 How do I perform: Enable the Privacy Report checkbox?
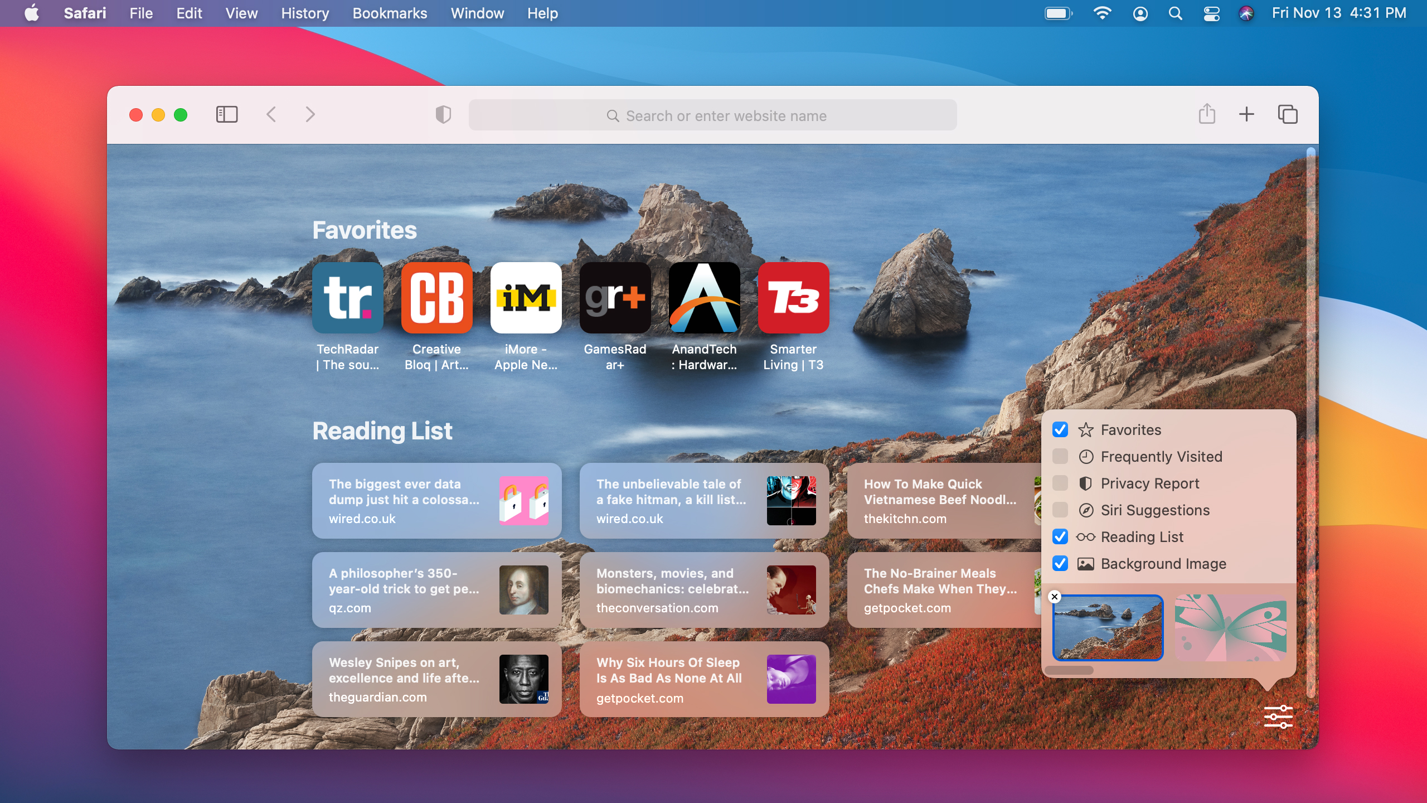tap(1060, 483)
